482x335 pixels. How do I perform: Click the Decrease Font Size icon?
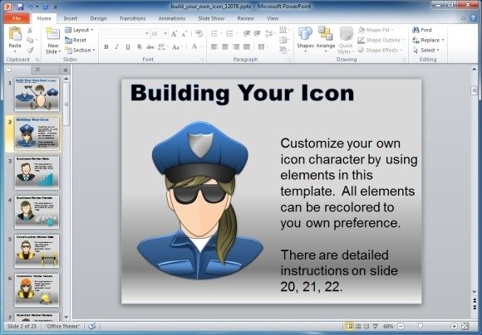point(184,33)
